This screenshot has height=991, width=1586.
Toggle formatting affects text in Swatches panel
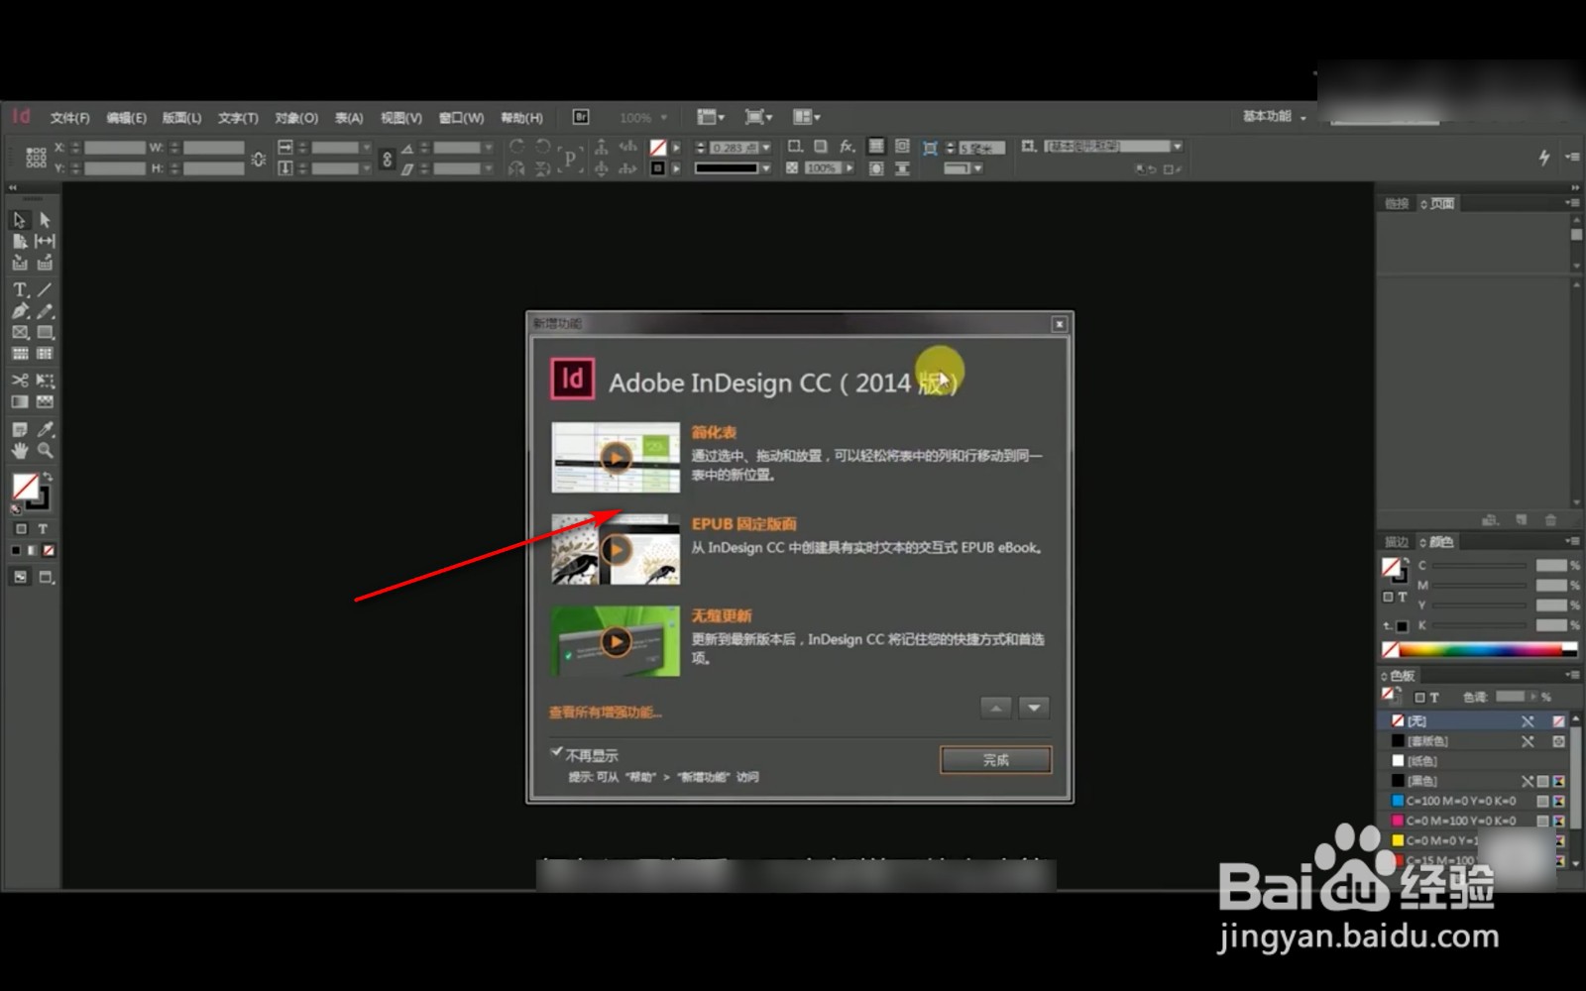tap(1434, 698)
